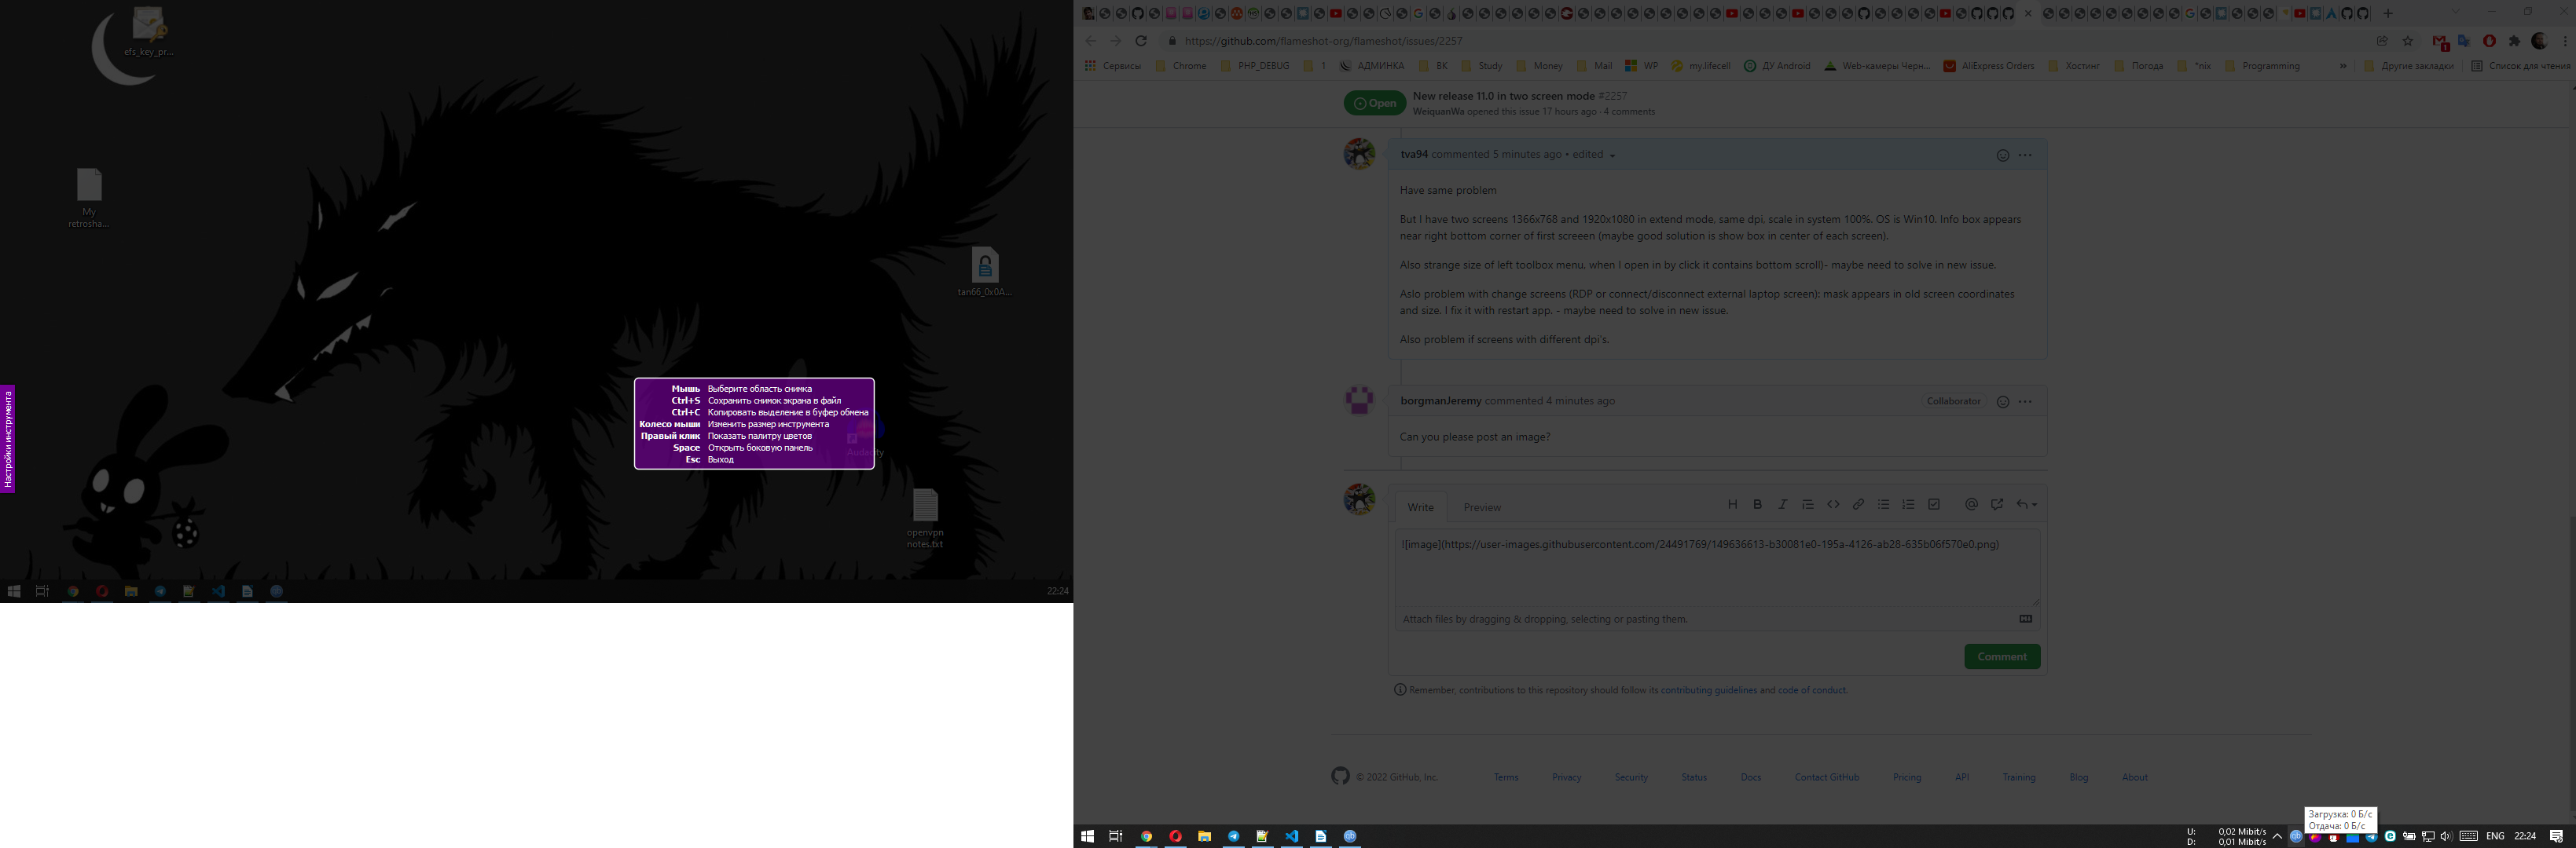
Task: Insert code with the <> icon
Action: point(1833,504)
